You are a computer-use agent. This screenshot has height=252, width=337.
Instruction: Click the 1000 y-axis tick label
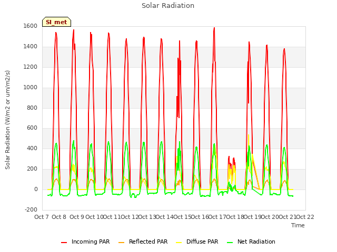[31, 88]
